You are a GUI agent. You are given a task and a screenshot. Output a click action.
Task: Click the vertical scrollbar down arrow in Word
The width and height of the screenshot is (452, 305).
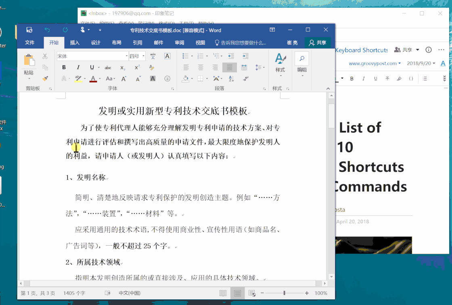click(331, 277)
